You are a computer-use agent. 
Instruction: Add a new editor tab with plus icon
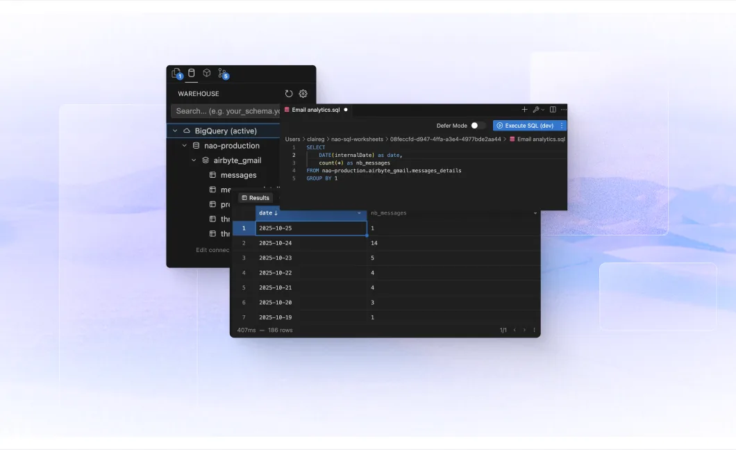point(524,109)
